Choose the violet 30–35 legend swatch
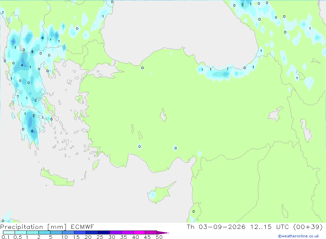 [x=115, y=232]
